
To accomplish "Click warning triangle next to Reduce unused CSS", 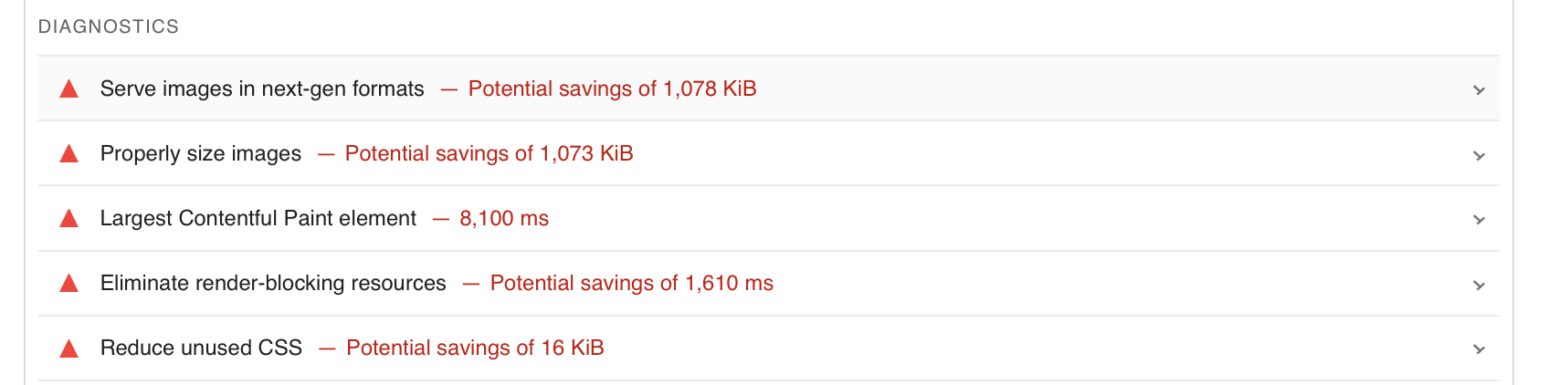I will [68, 349].
